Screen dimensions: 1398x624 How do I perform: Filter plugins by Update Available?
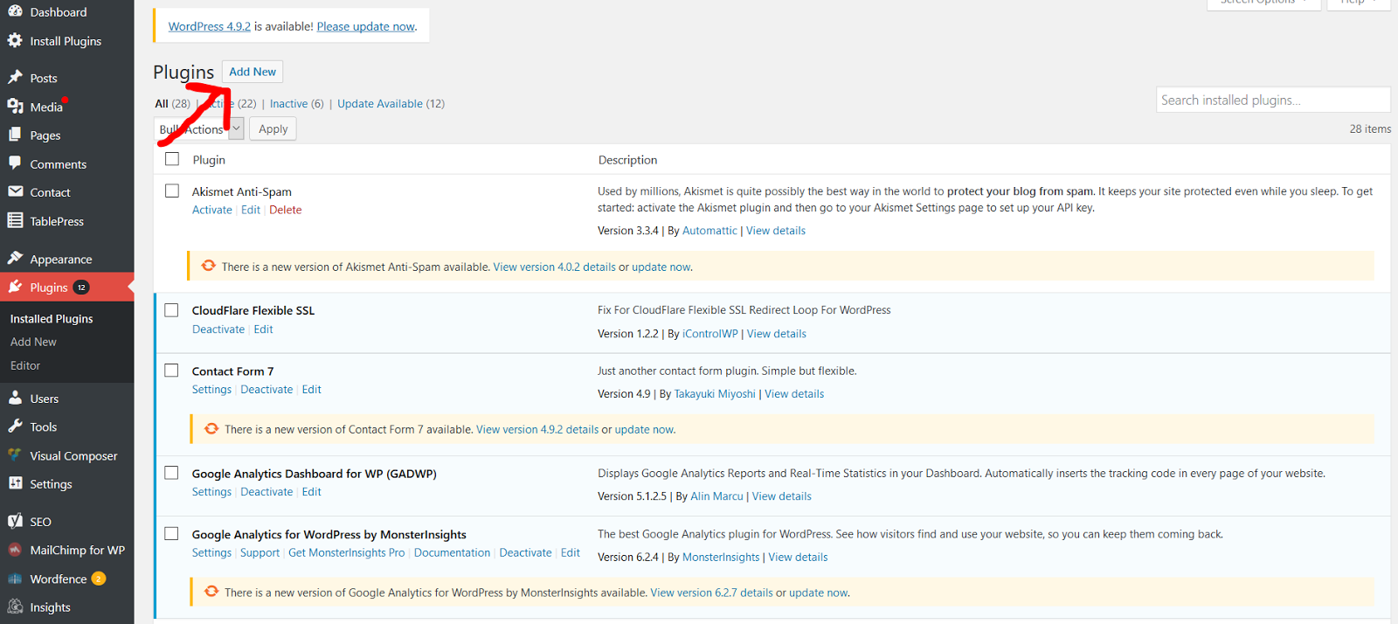tap(391, 104)
